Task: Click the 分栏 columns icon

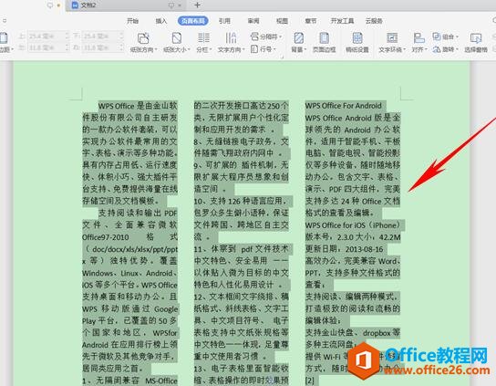Action: [203, 37]
